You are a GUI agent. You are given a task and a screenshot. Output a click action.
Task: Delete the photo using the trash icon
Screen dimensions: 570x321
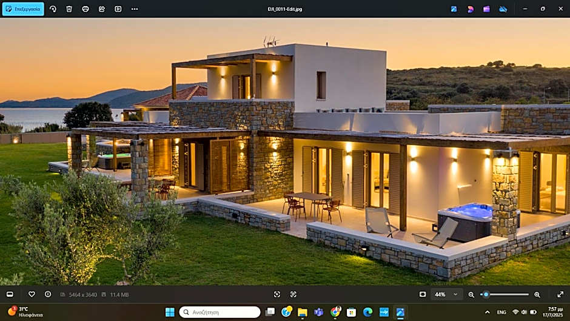69,9
